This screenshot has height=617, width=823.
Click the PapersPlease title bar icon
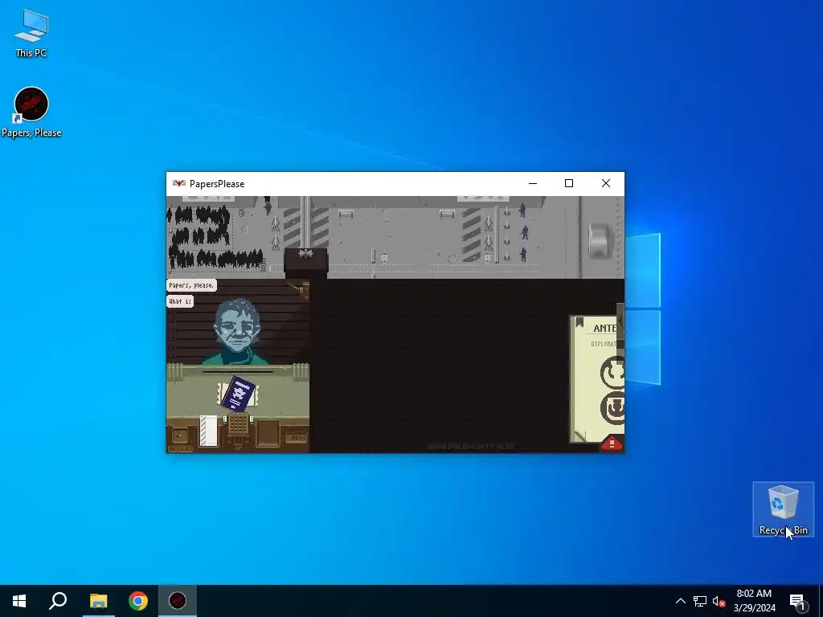(x=179, y=184)
